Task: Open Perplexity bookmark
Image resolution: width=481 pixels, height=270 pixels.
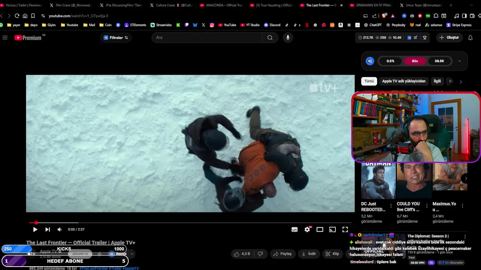Action: coord(396,25)
